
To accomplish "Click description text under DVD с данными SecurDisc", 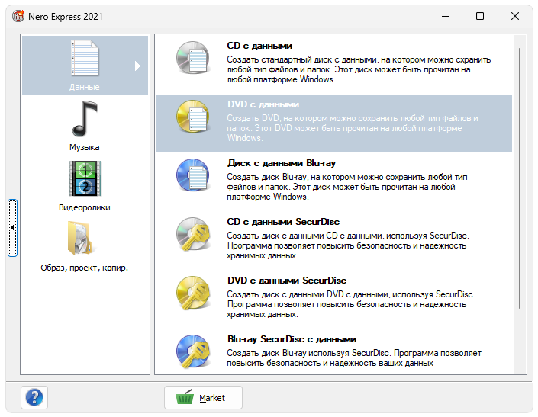I will pos(351,304).
